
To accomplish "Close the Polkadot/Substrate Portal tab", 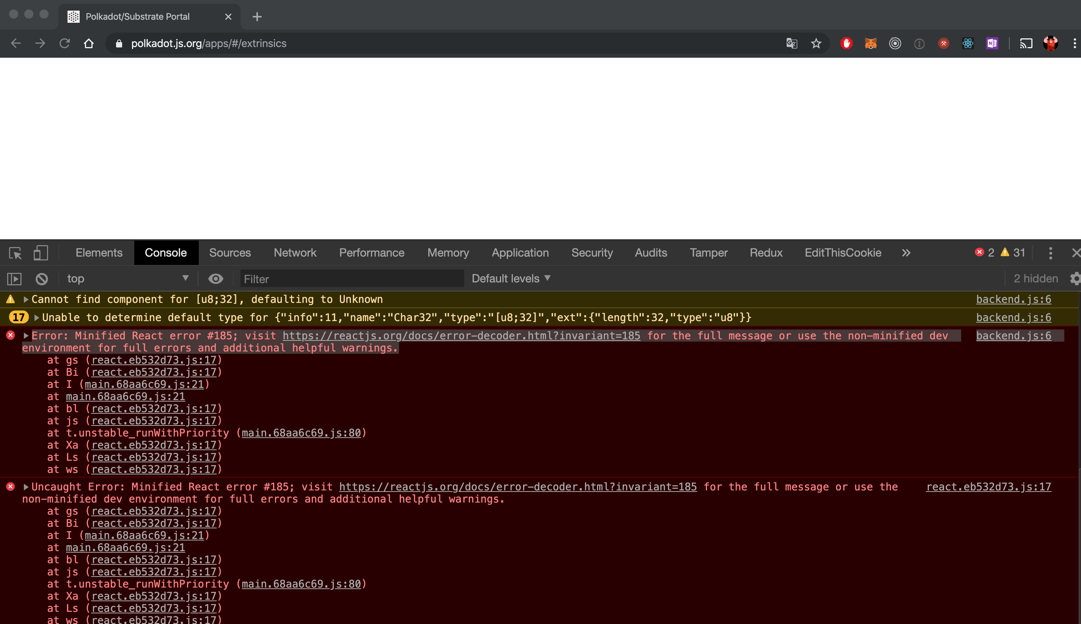I will click(x=228, y=17).
